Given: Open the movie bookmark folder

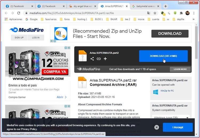Looking at the screenshot, I should (x=139, y=19).
